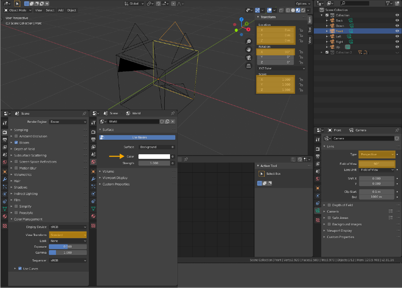Screen dimensions: 402x288
Task: Click white world Color swatch
Action: point(154,157)
